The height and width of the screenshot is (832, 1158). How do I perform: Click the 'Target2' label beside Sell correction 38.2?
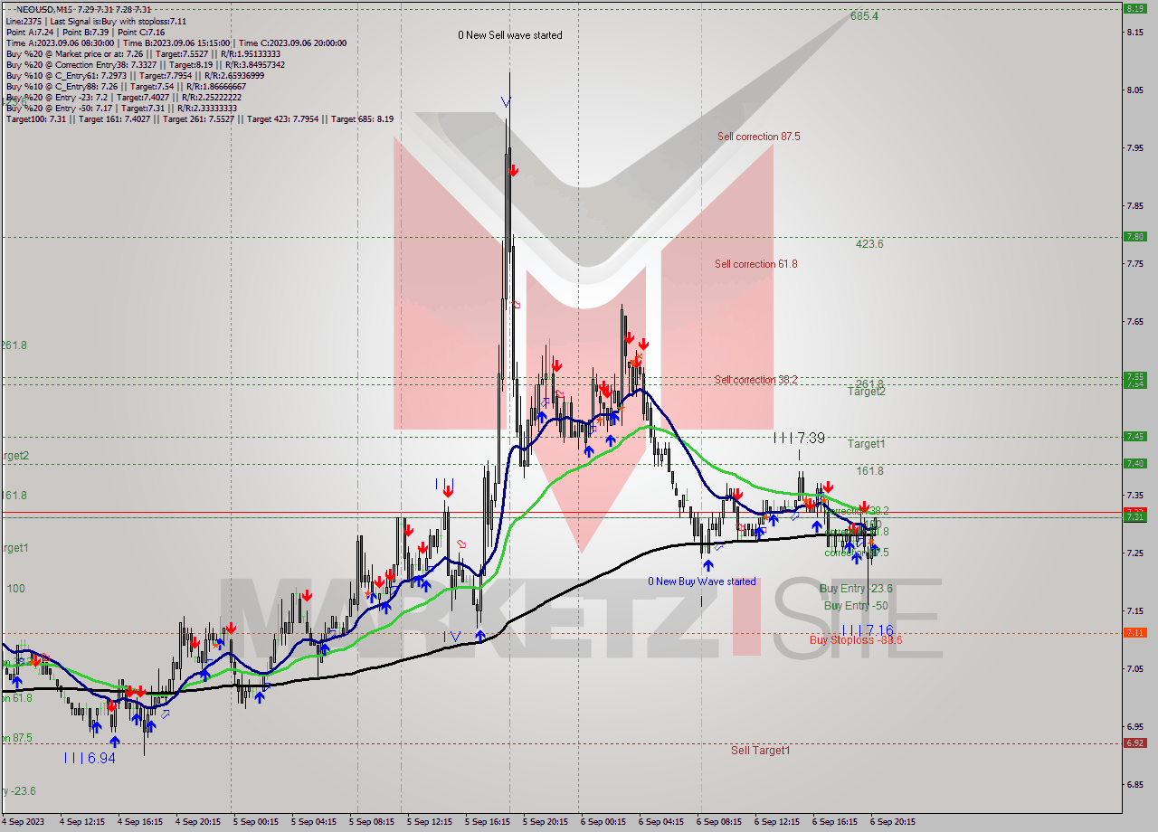click(867, 392)
